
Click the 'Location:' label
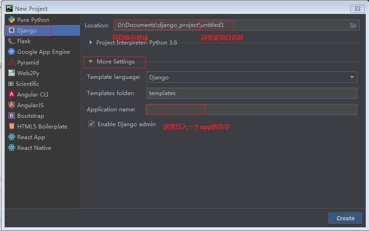(x=97, y=26)
